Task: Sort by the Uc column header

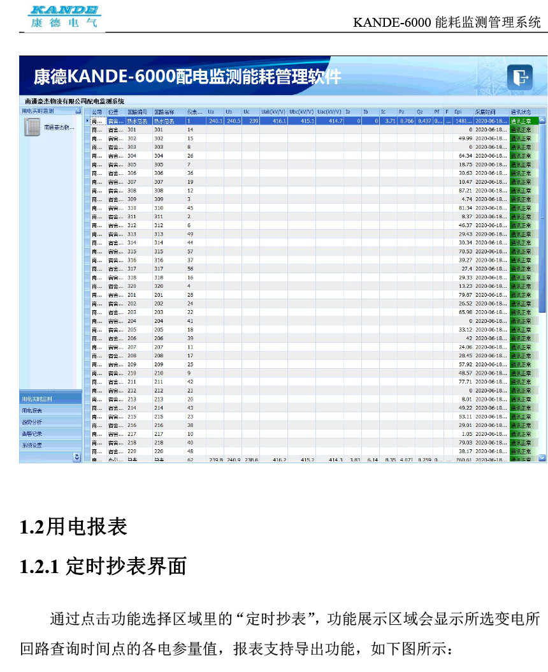Action: tap(250, 112)
